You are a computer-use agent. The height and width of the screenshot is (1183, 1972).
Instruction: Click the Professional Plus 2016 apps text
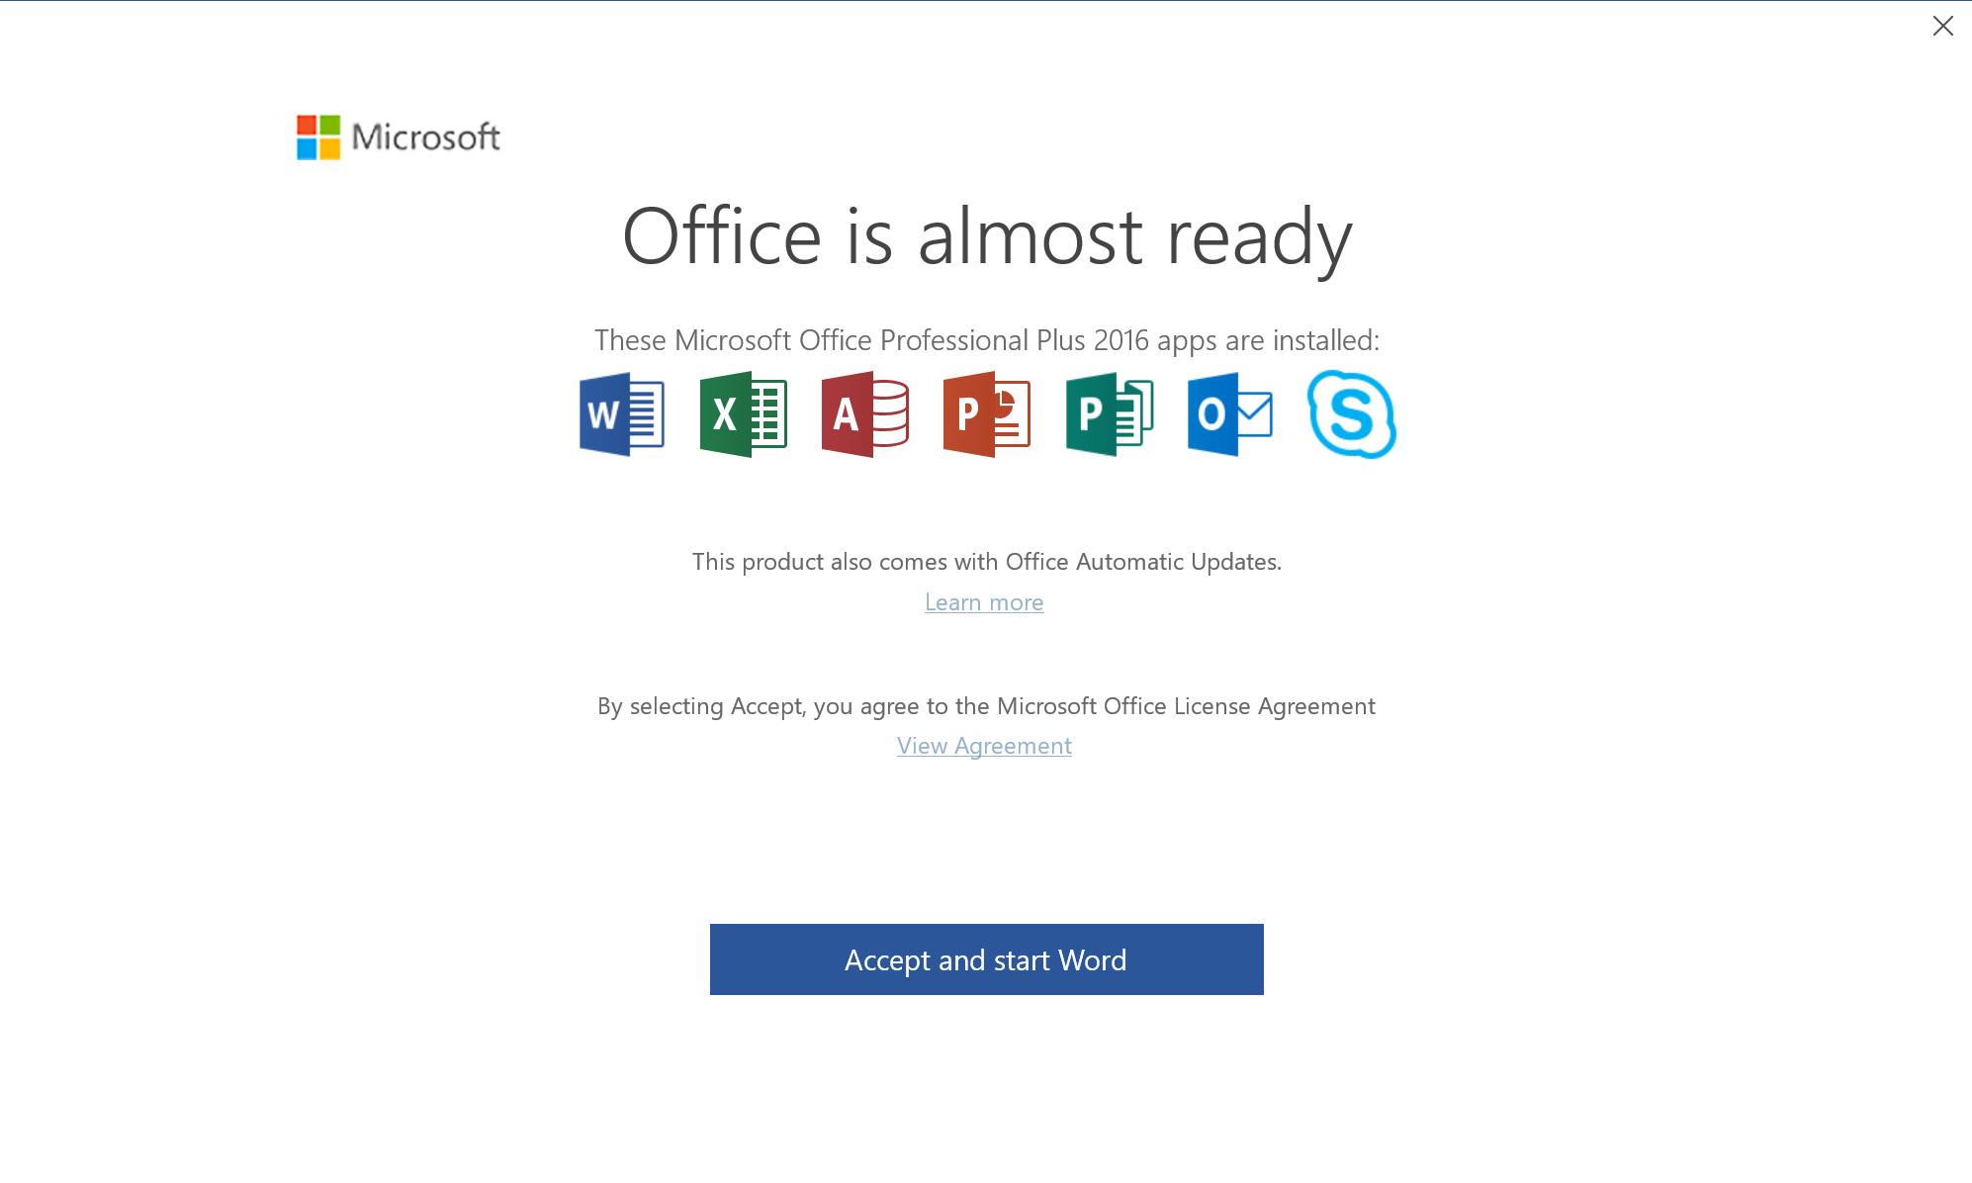click(987, 340)
